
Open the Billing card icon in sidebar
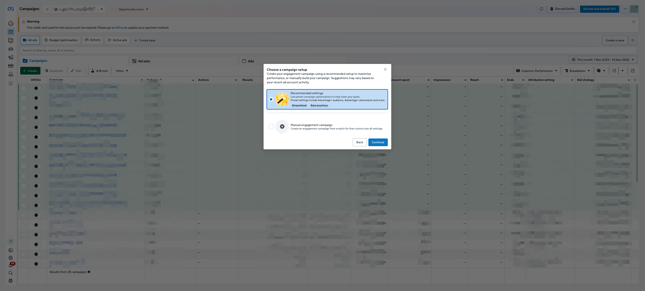point(11,66)
